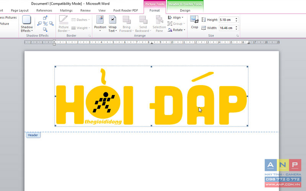Activate the Crop tool
306x191 pixels.
tap(194, 22)
